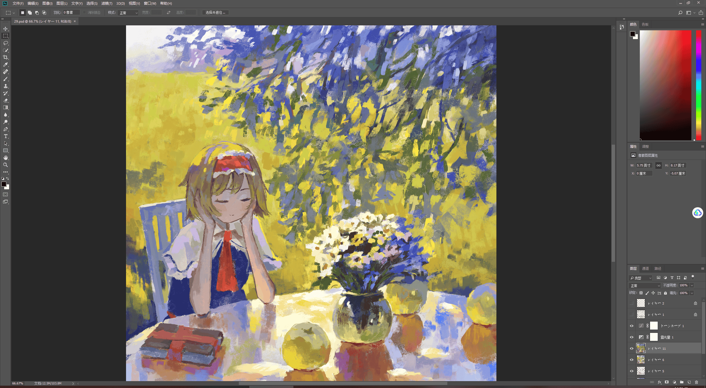Open the 不透明度 opacity dropdown arrow
This screenshot has height=388, width=706.
(x=692, y=285)
